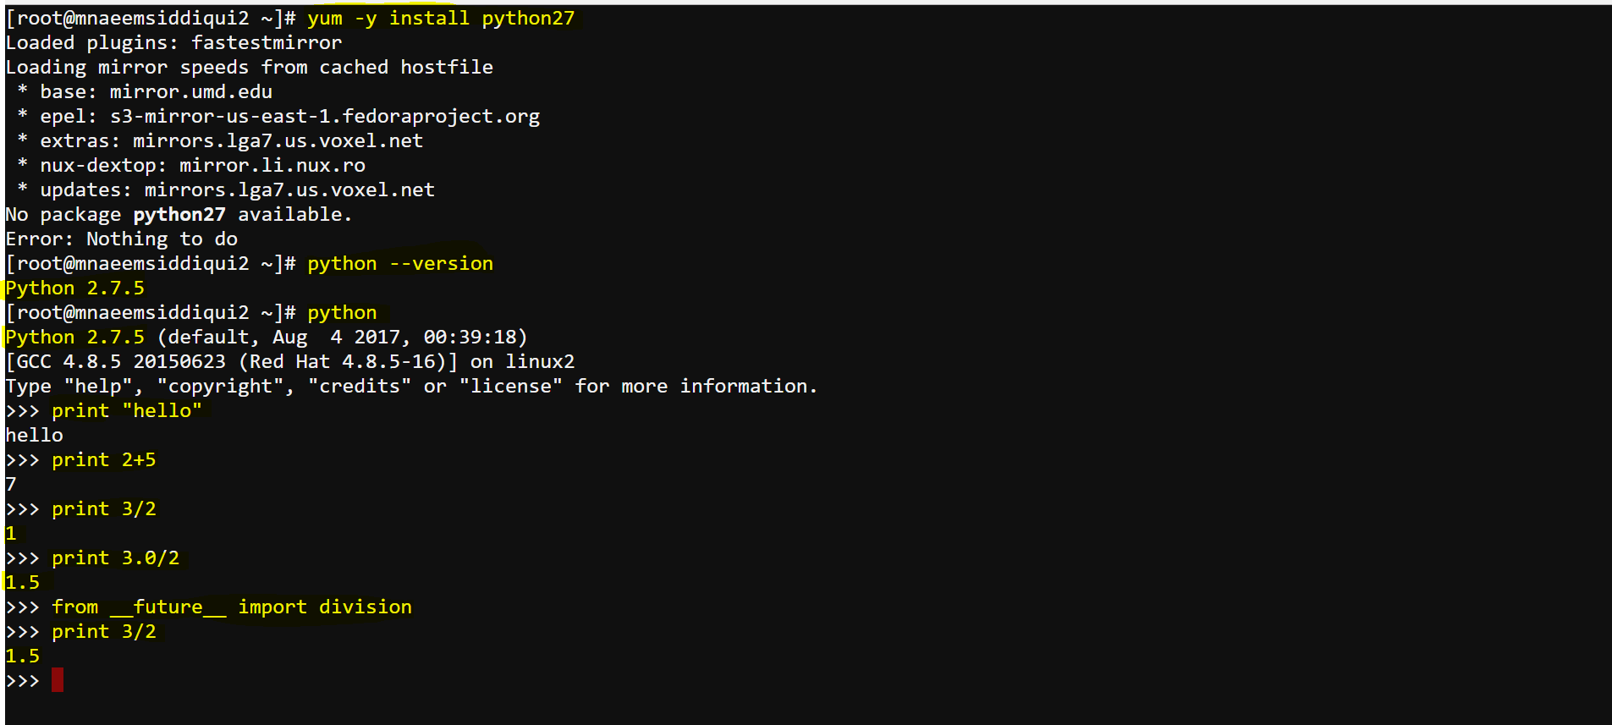Click the final 1.5 output value
The height and width of the screenshot is (725, 1612).
click(23, 656)
